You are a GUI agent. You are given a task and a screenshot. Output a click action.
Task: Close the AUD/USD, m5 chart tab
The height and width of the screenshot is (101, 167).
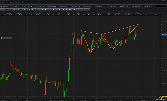tap(9, 6)
